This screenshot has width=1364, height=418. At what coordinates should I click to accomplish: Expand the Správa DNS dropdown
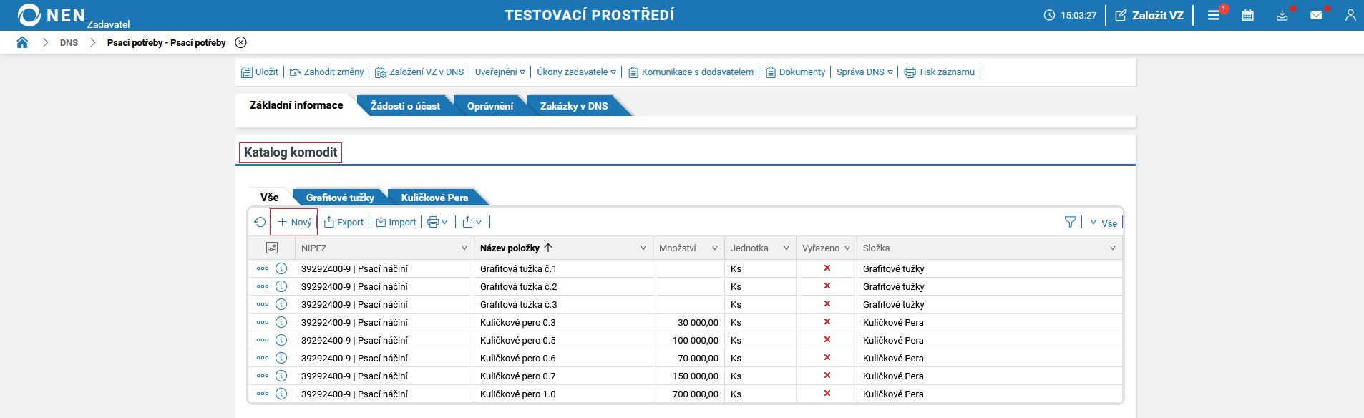(x=864, y=72)
